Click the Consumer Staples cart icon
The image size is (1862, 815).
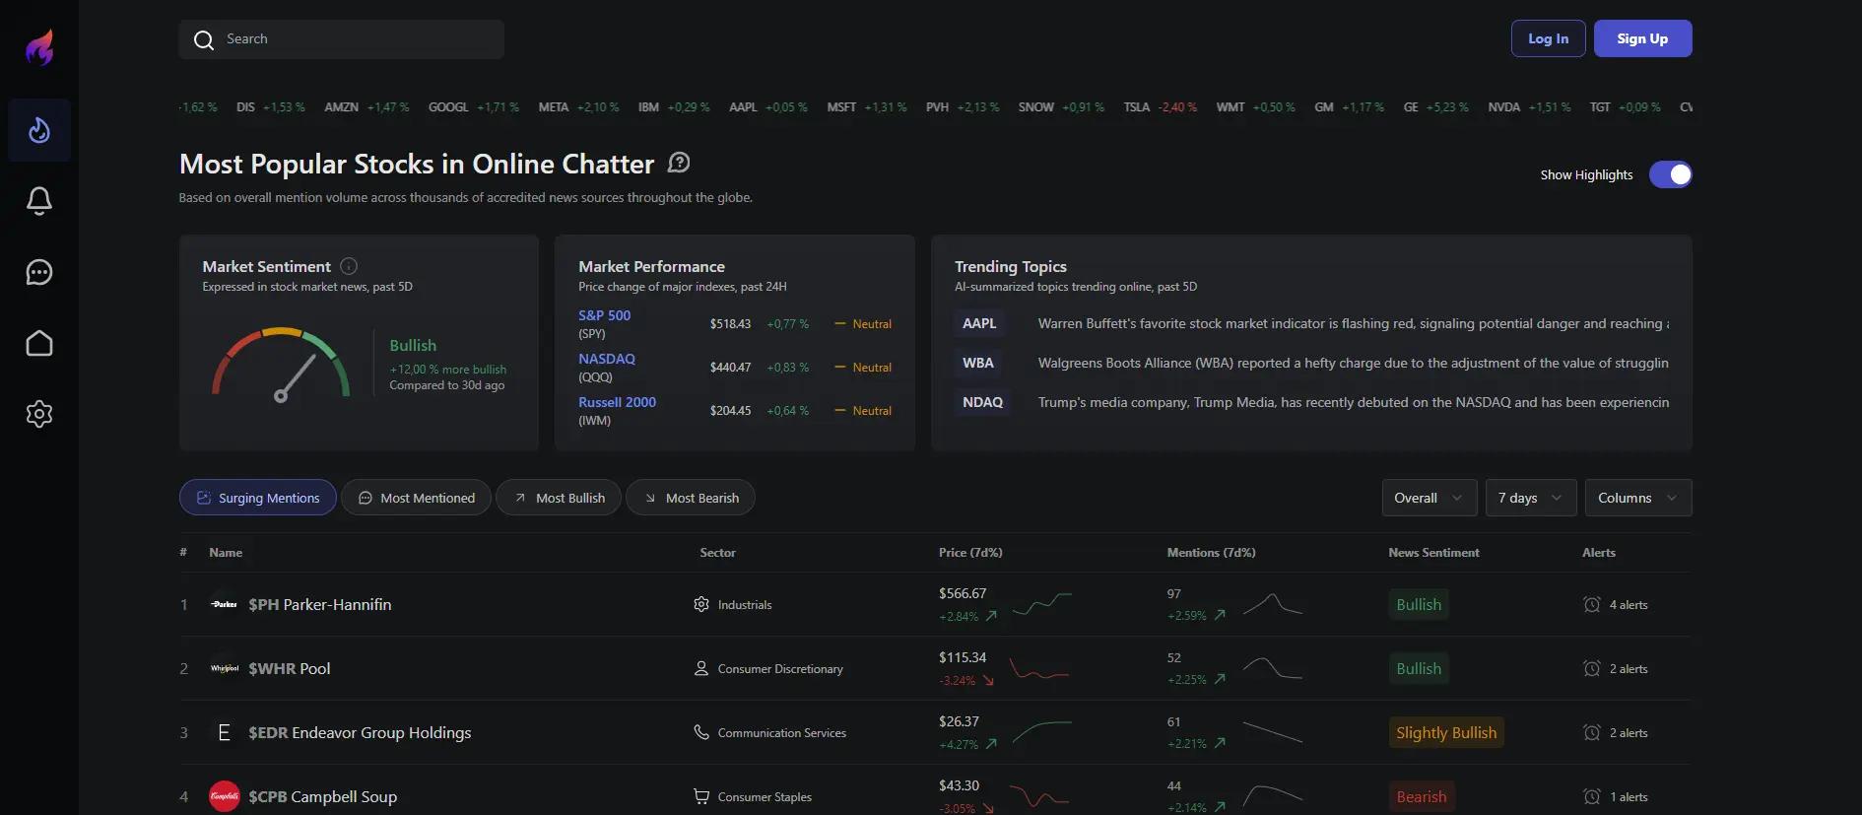pyautogui.click(x=701, y=796)
